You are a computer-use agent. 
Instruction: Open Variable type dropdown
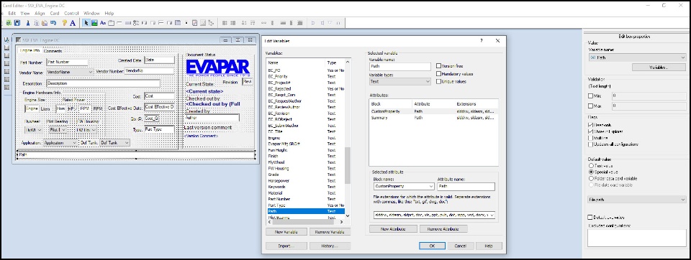tap(399, 81)
